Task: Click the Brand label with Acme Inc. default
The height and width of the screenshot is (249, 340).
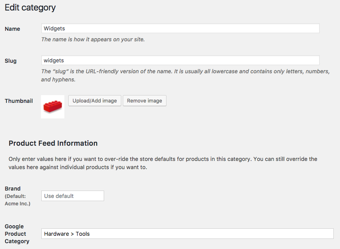Action: click(17, 196)
